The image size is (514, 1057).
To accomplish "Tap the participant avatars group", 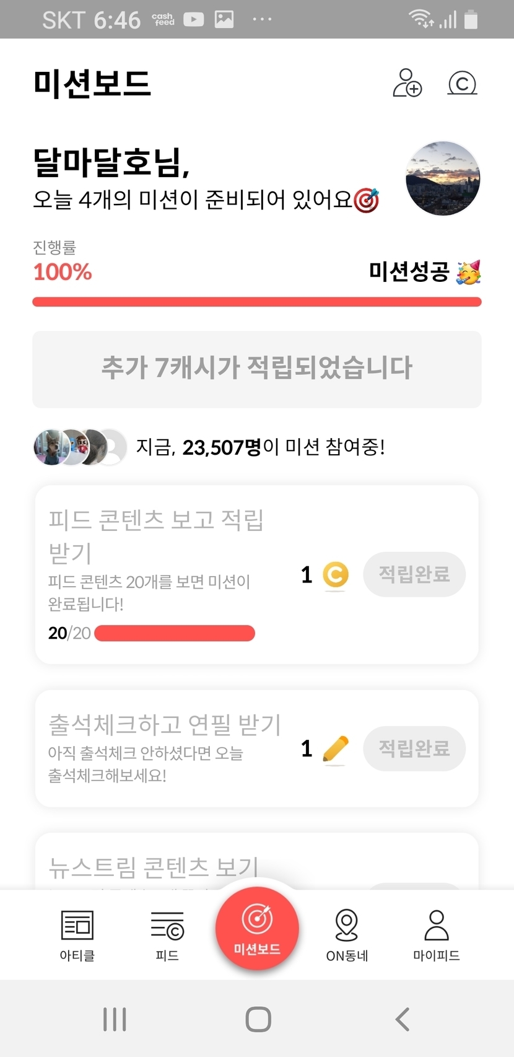I will tap(80, 447).
